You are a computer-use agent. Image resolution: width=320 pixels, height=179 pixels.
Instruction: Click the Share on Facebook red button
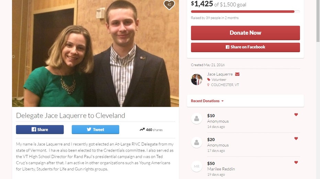(x=245, y=47)
